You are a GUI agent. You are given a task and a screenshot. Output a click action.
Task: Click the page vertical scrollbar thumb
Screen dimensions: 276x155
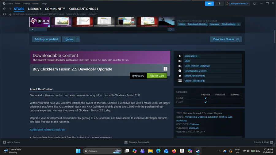pos(274,36)
